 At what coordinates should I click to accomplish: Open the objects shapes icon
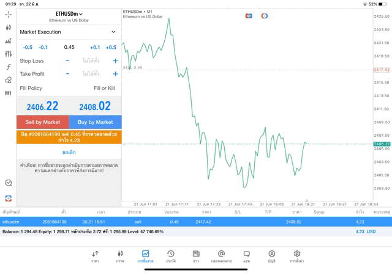[x=9, y=80]
